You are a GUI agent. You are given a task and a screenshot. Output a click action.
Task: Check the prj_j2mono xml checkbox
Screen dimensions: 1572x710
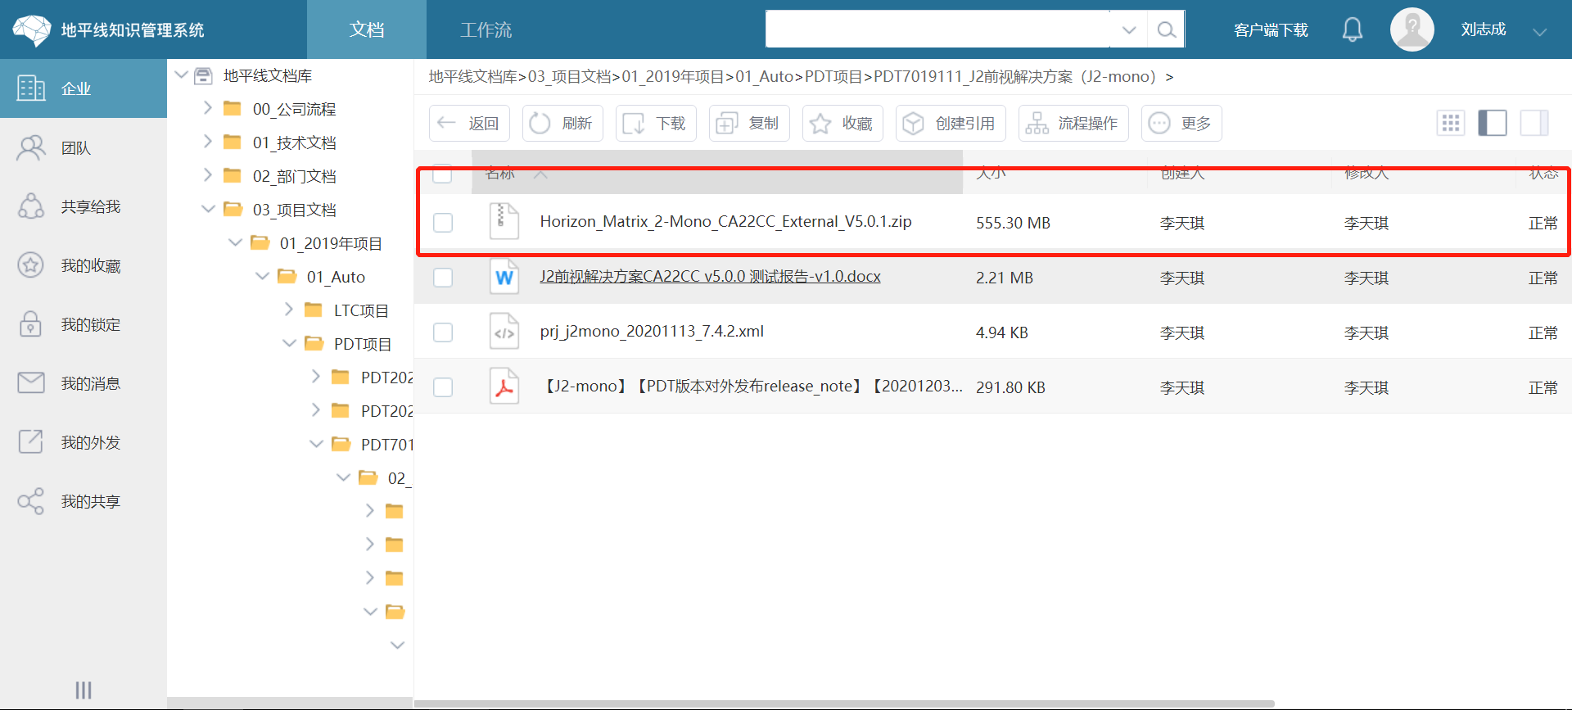click(x=443, y=332)
